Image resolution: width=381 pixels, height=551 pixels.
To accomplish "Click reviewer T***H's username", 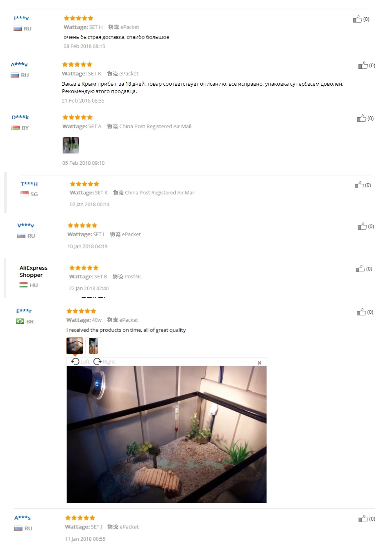I will click(x=29, y=184).
